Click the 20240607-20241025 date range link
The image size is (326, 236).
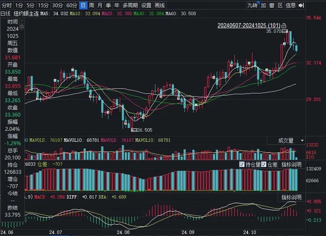click(x=249, y=26)
